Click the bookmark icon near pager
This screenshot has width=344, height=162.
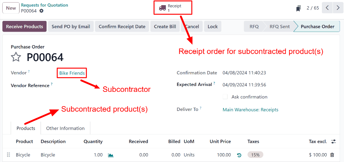click(x=298, y=8)
